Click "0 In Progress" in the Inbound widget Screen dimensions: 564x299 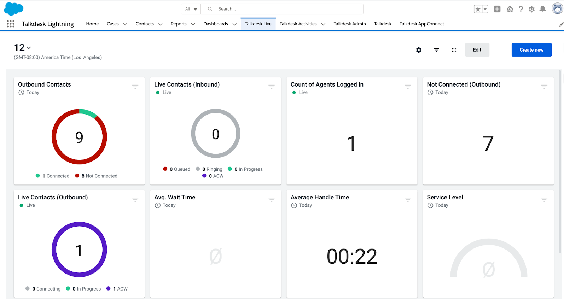click(x=245, y=169)
